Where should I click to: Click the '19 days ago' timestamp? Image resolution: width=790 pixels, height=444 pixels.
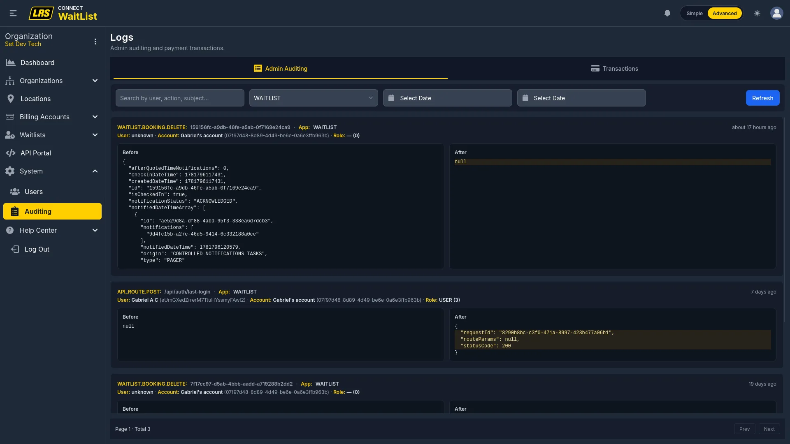click(762, 384)
